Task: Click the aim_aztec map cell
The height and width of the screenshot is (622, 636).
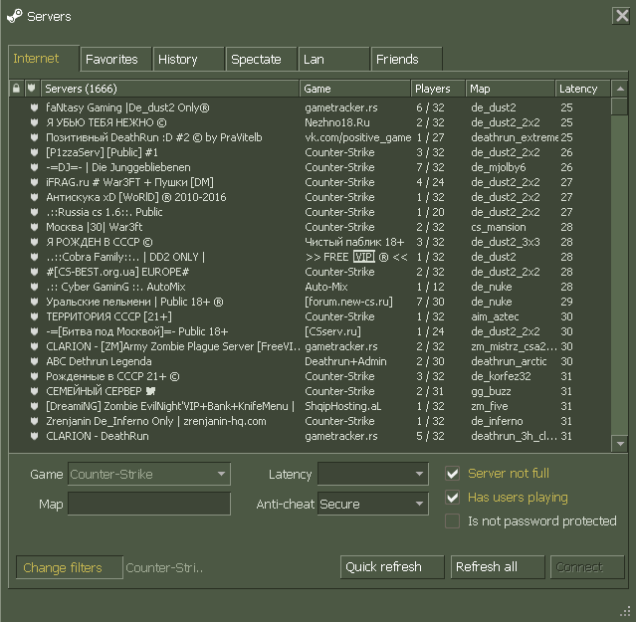Action: click(495, 316)
